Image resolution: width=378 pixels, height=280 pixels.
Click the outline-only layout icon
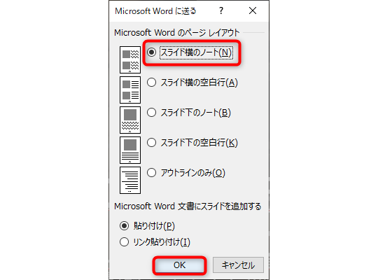click(x=130, y=180)
